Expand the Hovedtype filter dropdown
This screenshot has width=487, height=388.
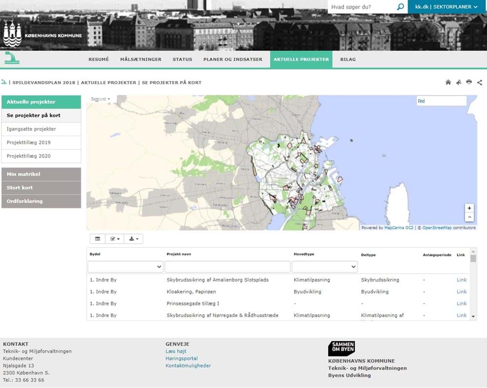324,267
